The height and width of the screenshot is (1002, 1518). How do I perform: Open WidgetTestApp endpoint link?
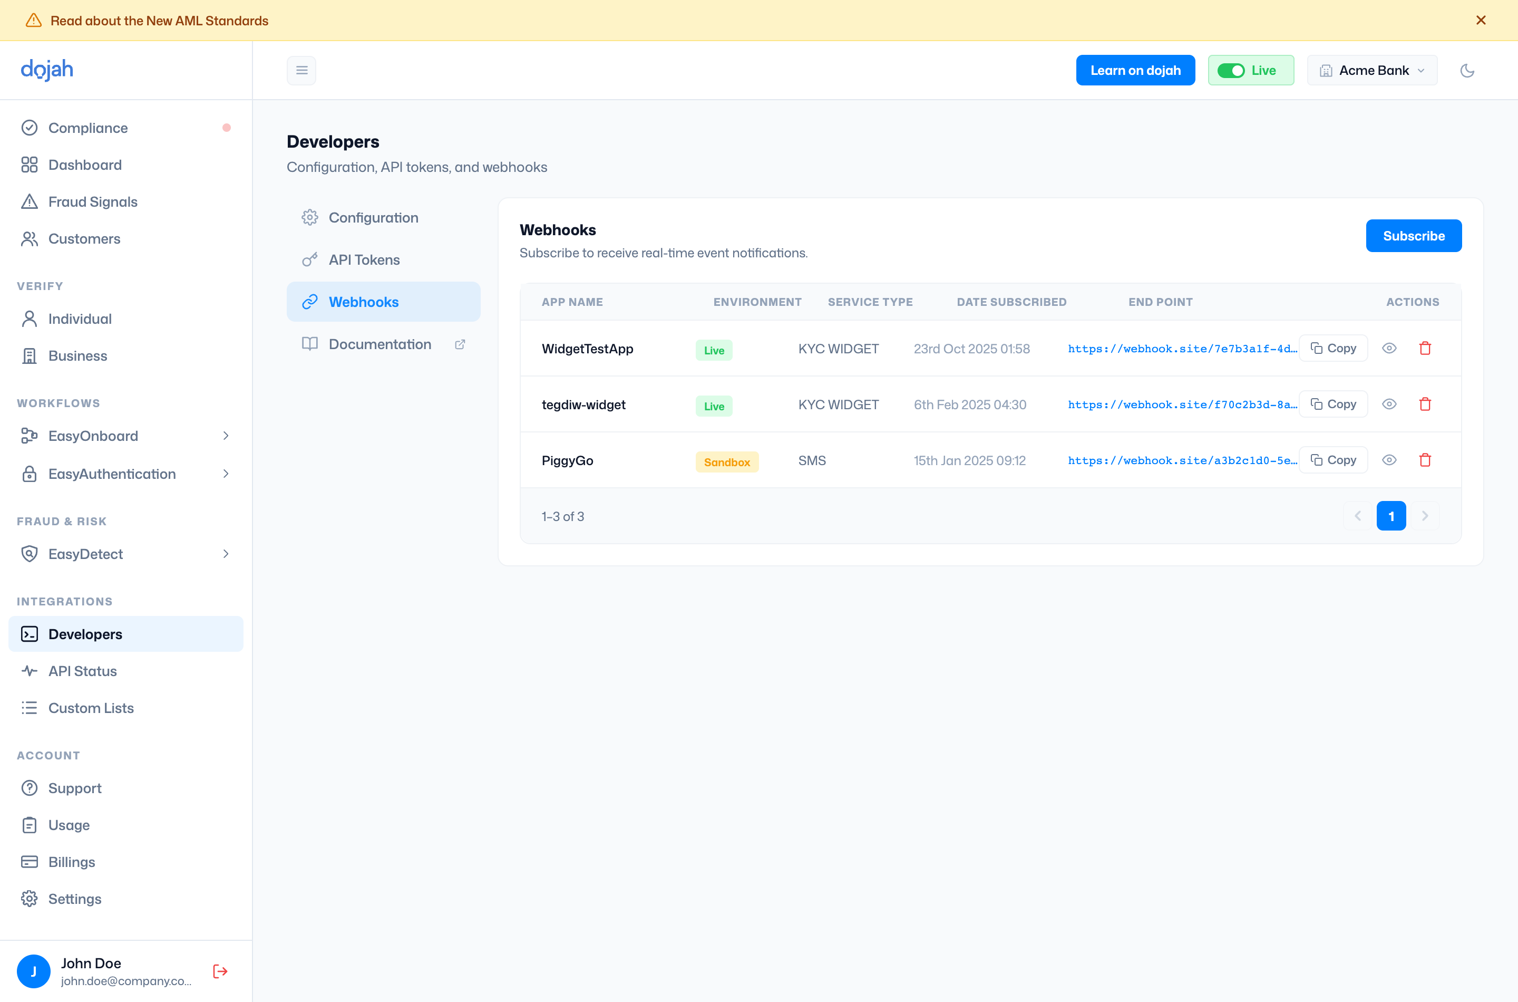click(x=1182, y=349)
